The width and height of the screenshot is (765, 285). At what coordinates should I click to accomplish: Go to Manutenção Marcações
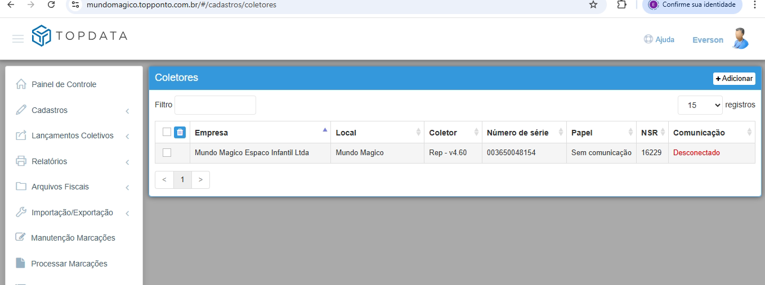[x=73, y=238]
